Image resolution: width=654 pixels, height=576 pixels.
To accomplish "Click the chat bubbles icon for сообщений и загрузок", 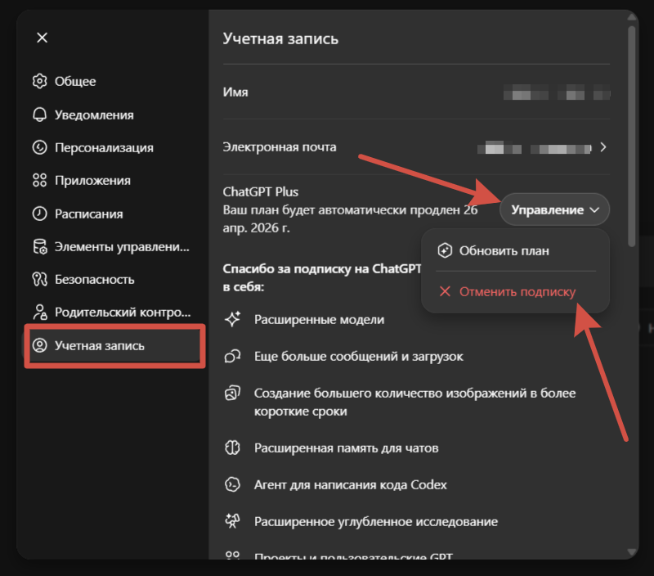I will (233, 356).
